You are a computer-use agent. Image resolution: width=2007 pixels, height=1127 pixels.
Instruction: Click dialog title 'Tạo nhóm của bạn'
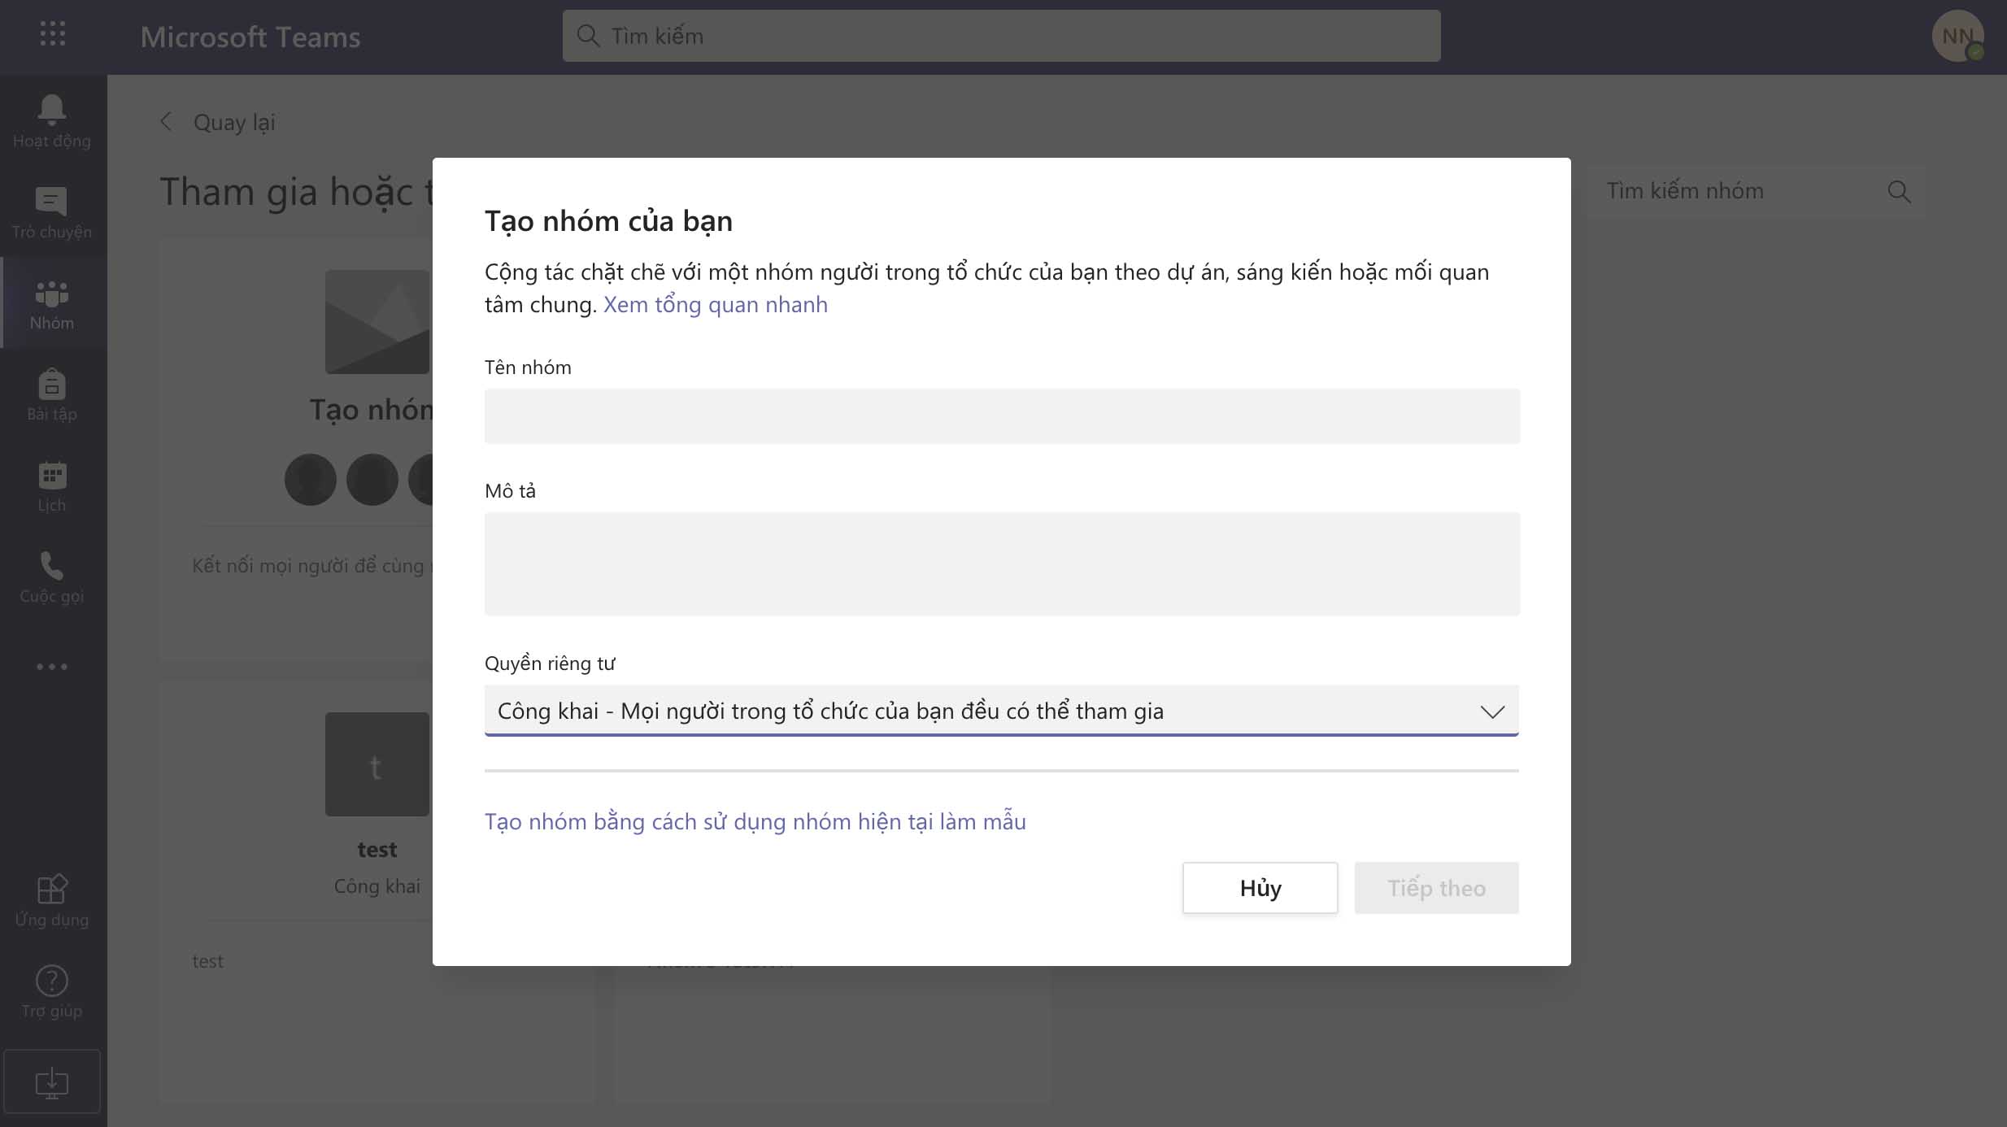point(608,221)
